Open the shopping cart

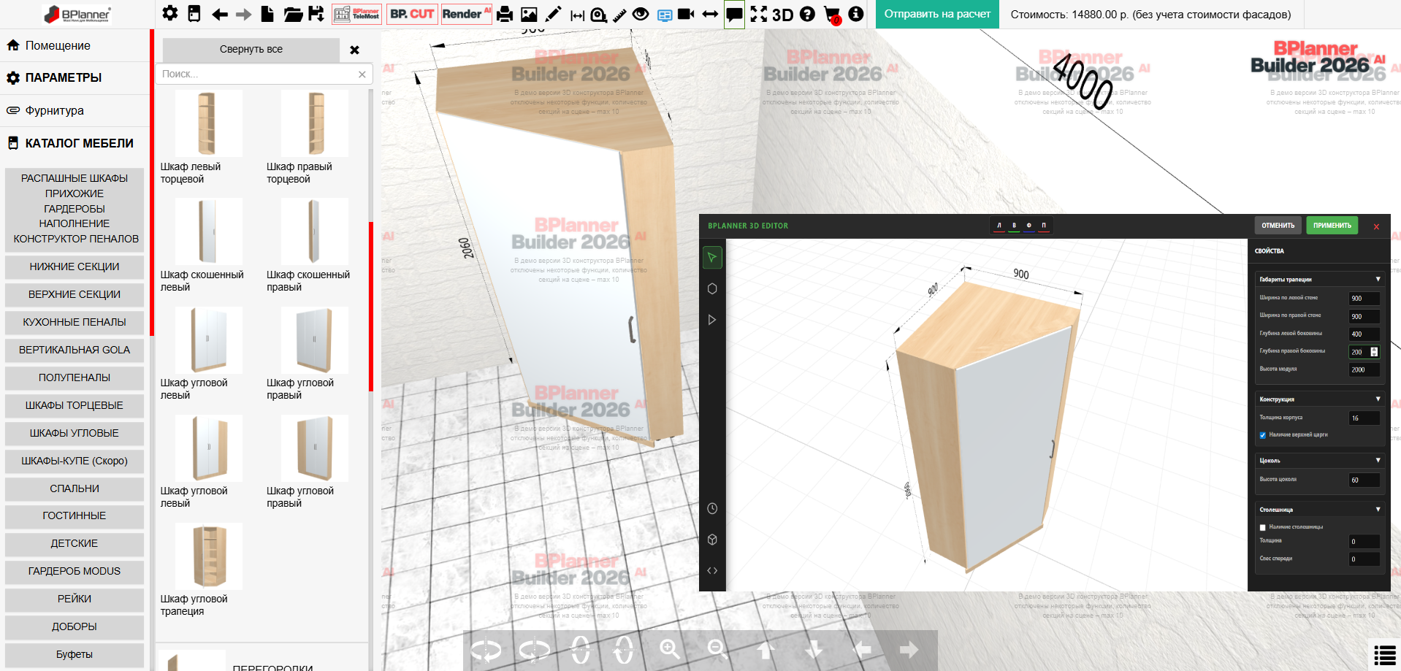click(x=832, y=15)
